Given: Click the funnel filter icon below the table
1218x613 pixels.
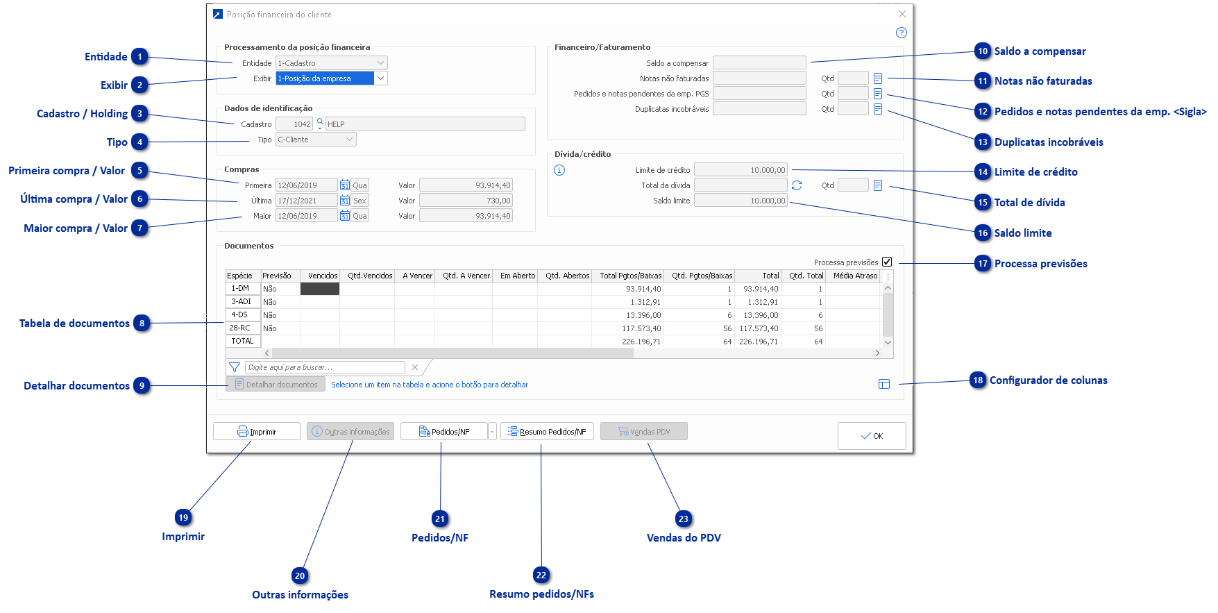Looking at the screenshot, I should 235,367.
